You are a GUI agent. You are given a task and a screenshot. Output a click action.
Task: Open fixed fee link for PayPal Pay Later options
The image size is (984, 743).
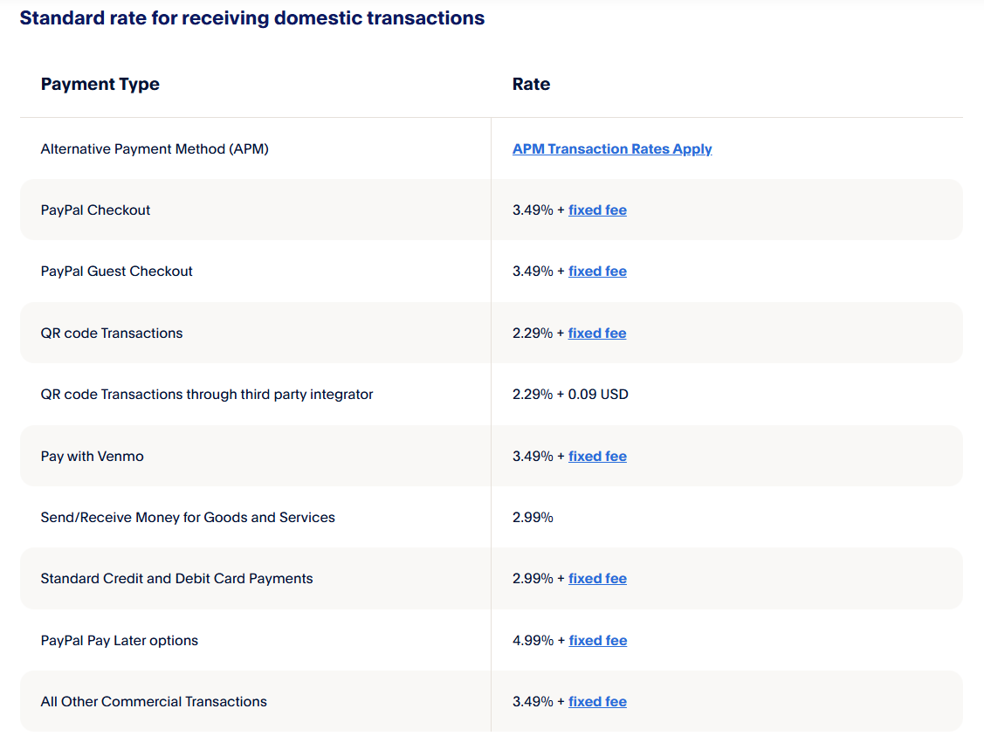[x=598, y=641]
